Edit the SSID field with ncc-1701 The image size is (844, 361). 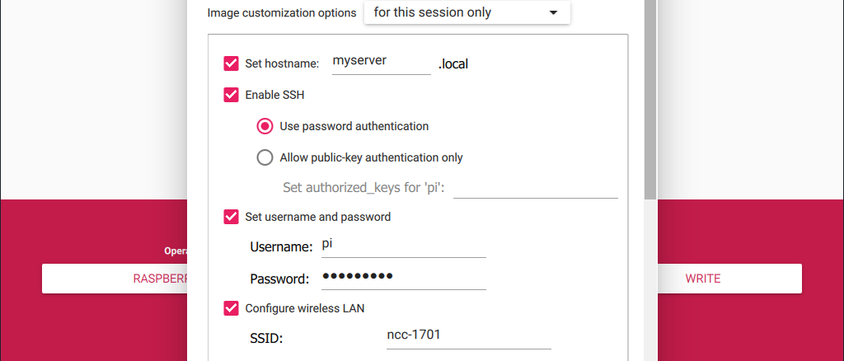pos(469,337)
